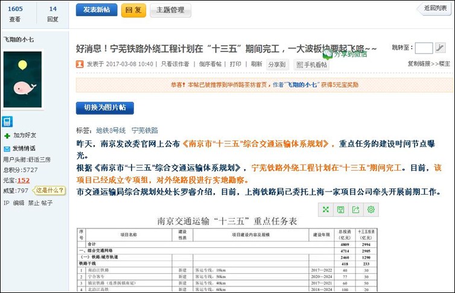The image size is (455, 293).
Task: Click the 刷新 refresh link
Action: (x=256, y=64)
